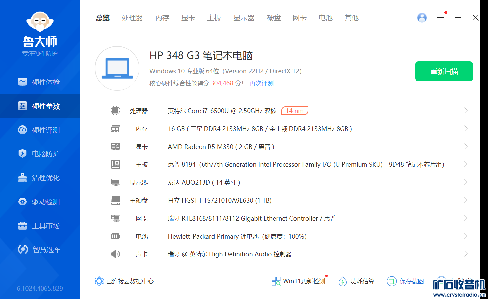Click the battery icon in 电池 row
Screen dimensions: 488x299
[x=116, y=236]
